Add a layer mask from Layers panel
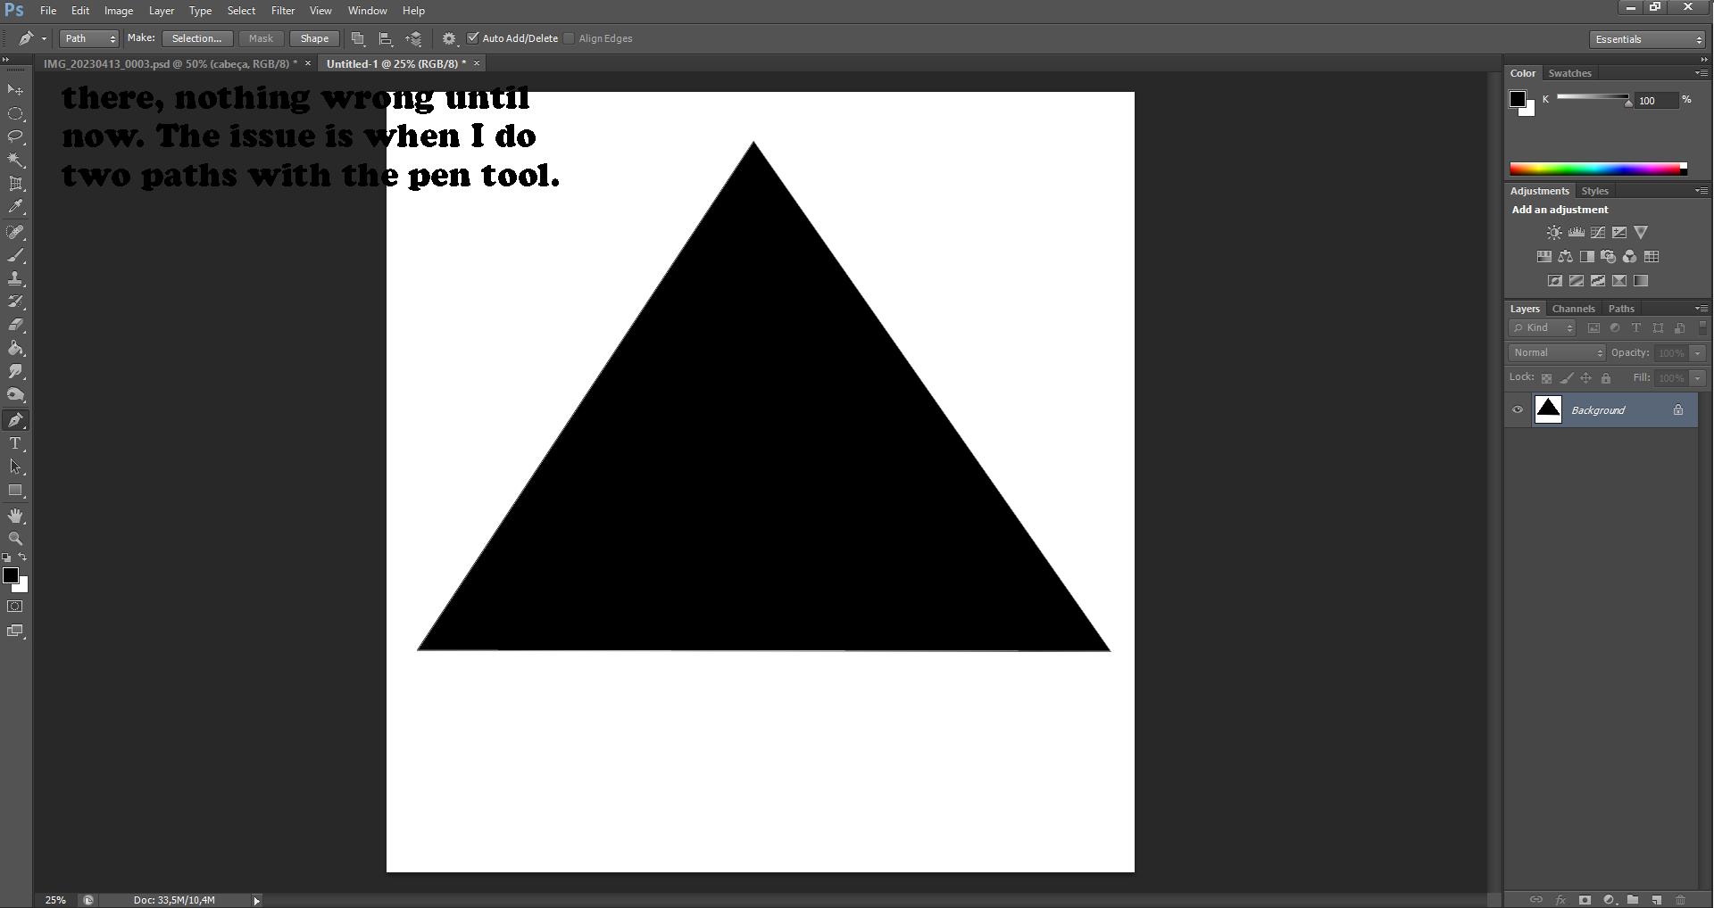The height and width of the screenshot is (908, 1714). click(1585, 900)
